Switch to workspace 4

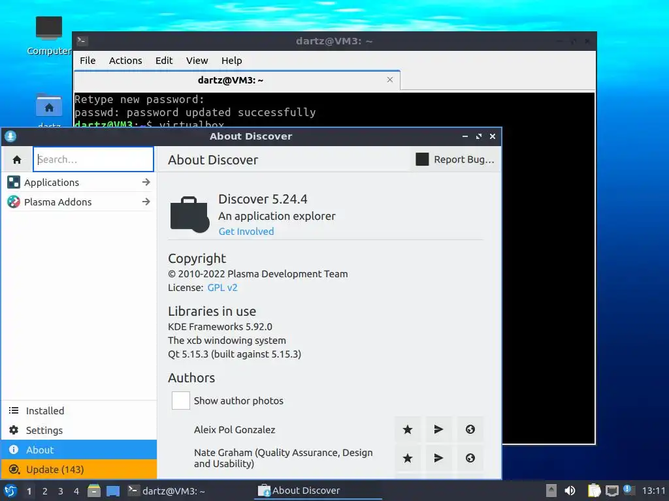(x=76, y=491)
